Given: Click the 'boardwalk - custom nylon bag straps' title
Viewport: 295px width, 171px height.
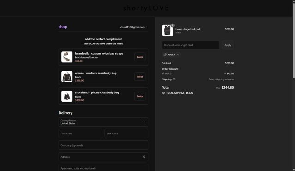Looking at the screenshot, I should [99, 53].
